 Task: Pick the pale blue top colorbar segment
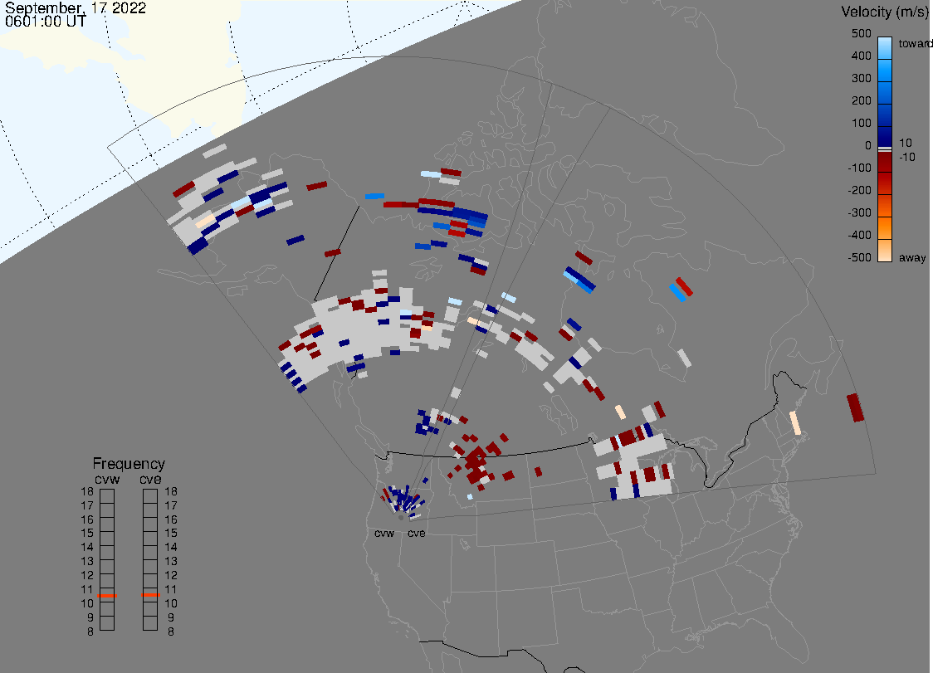[885, 47]
